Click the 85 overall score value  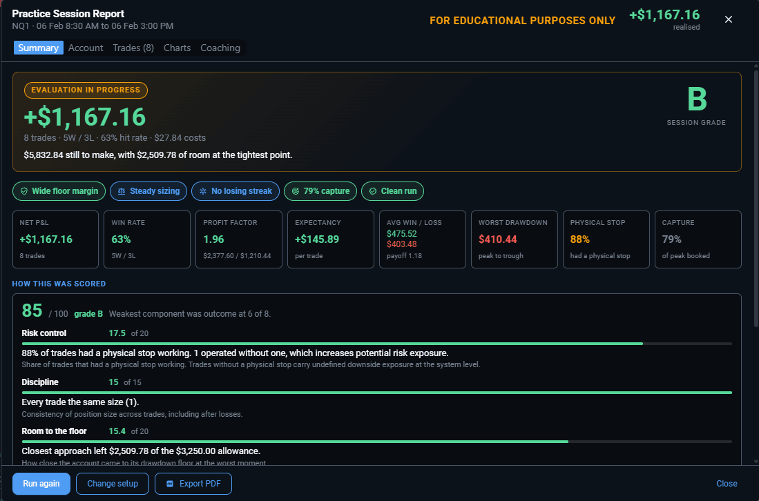click(x=32, y=311)
